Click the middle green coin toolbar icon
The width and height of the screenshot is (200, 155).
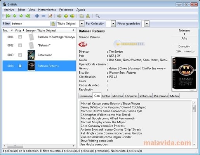pyautogui.click(x=66, y=16)
